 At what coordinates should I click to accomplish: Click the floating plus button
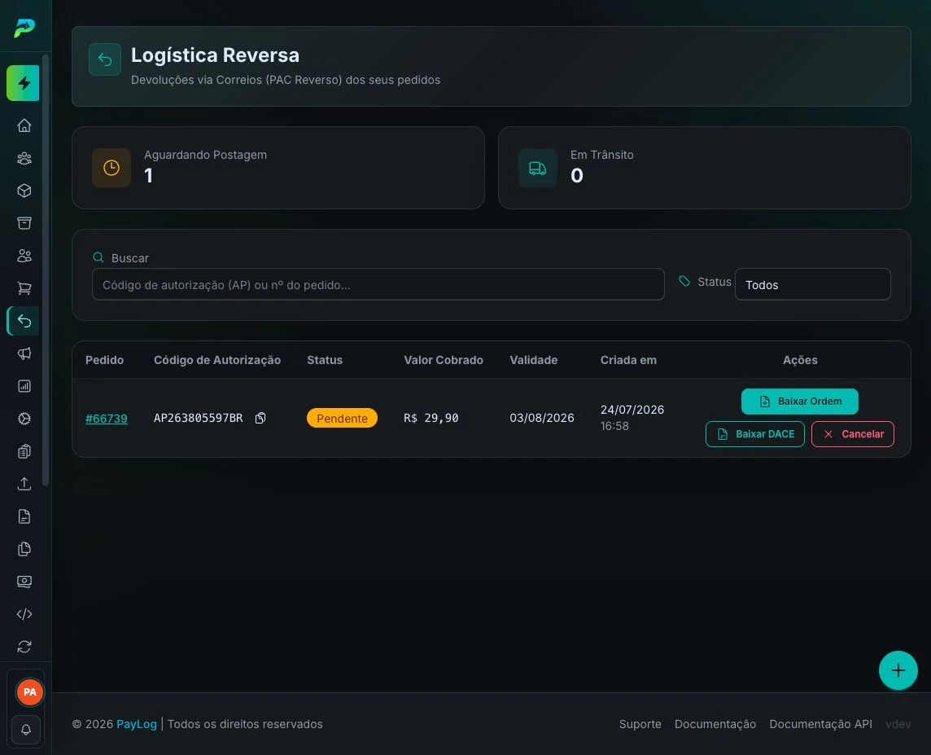(898, 670)
